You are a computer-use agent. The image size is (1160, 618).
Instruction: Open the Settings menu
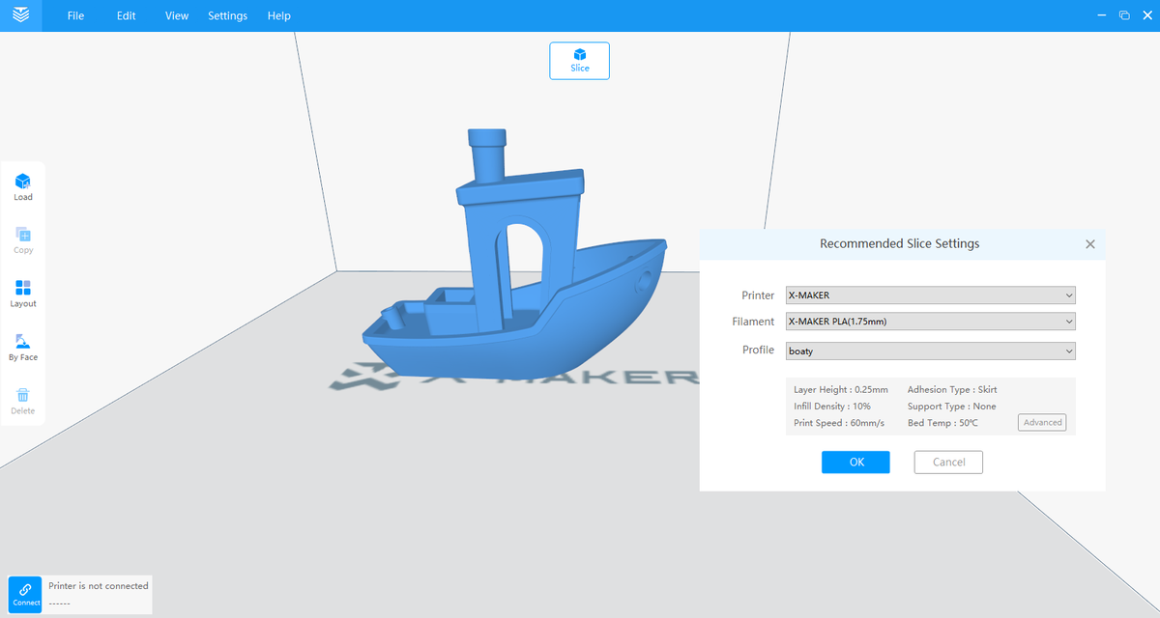coord(227,15)
